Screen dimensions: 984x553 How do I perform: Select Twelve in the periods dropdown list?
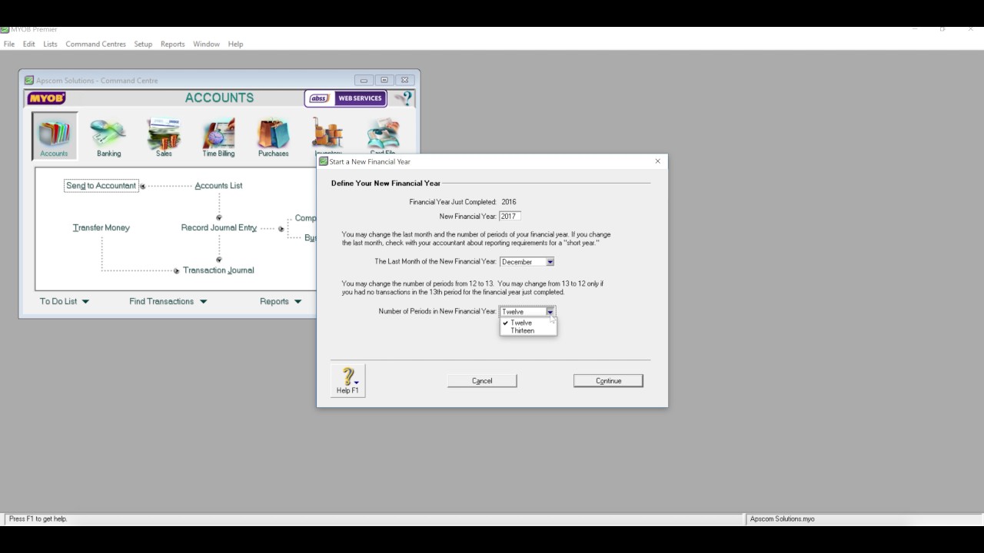click(x=528, y=323)
